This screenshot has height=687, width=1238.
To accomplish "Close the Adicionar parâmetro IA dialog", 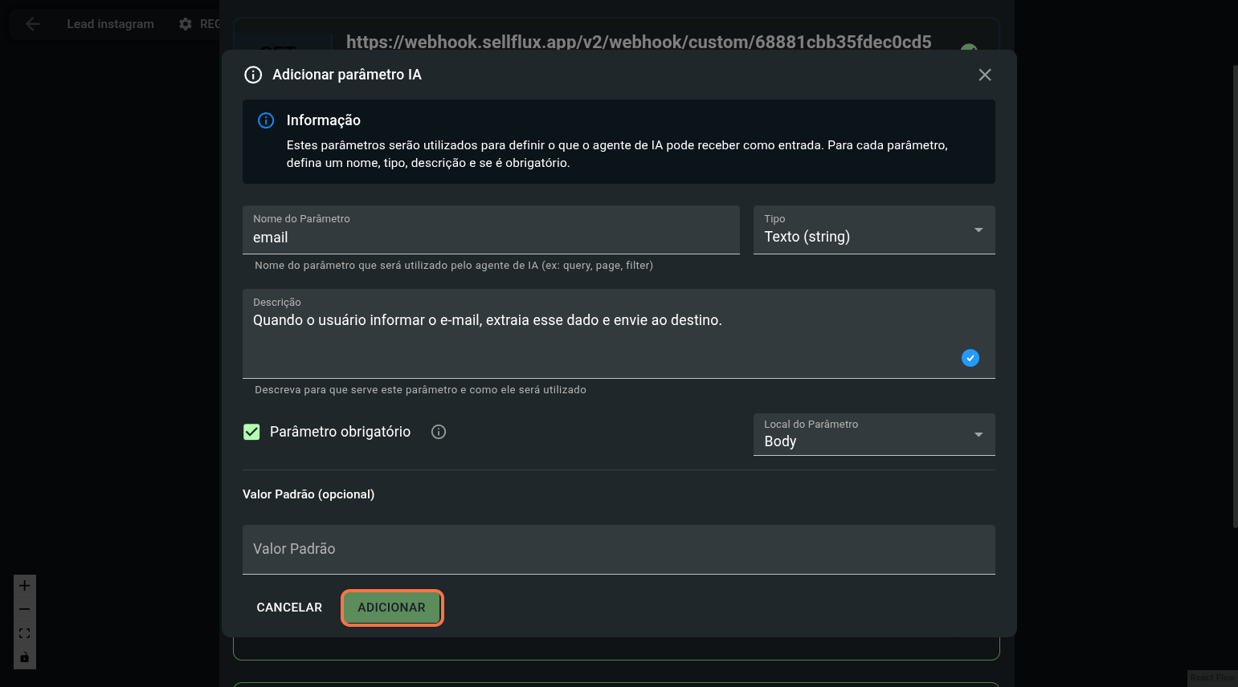I will 984,75.
